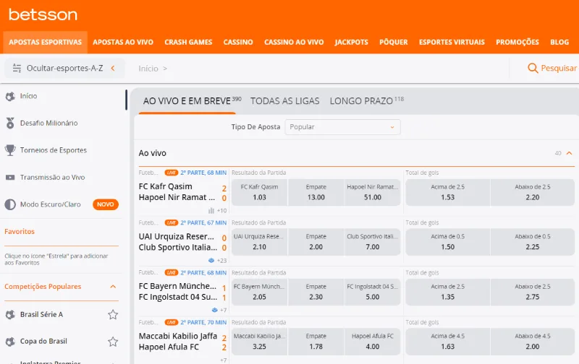
Task: Bet on Maccabi Kabilio Jaffa at 3.25
Action: tap(259, 342)
